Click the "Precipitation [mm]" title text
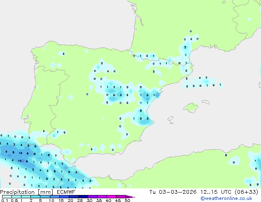Image resolution: width=261 pixels, height=202 pixels. pos(27,192)
